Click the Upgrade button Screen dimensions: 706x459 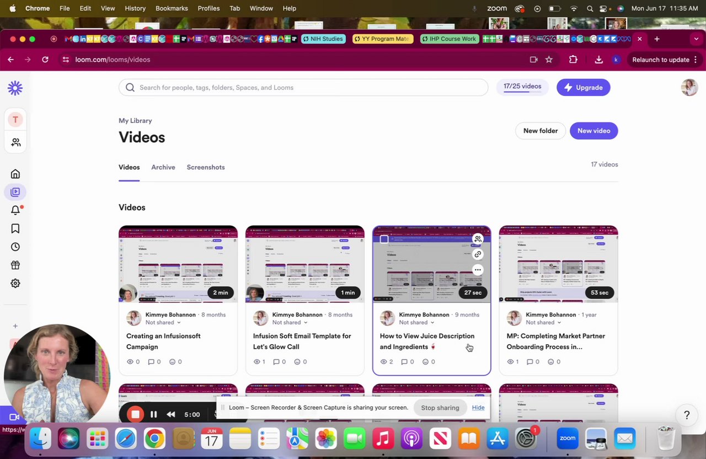pos(583,87)
